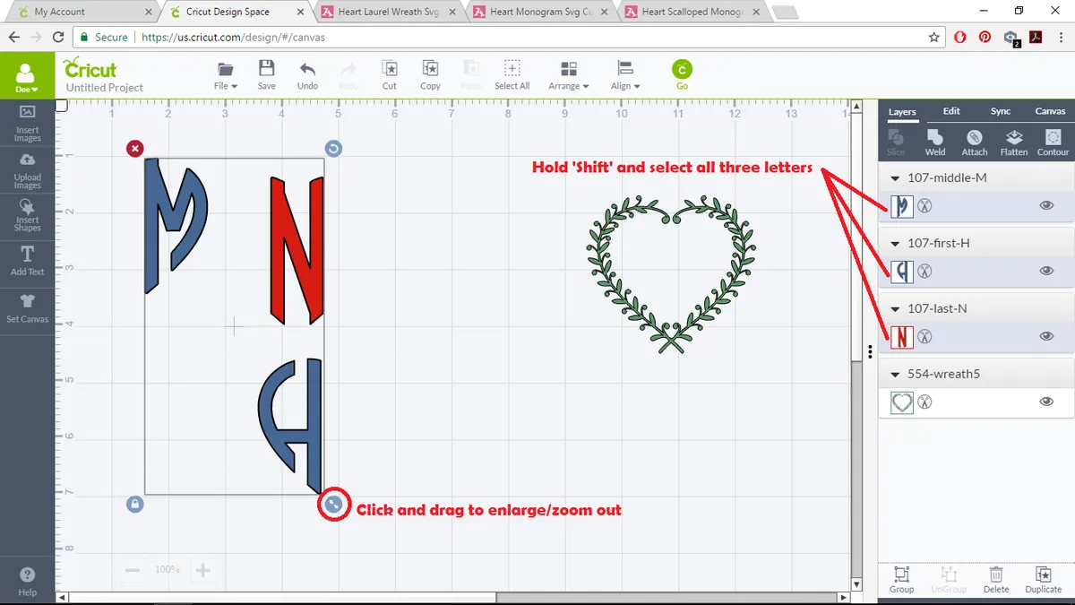The image size is (1075, 605).
Task: Toggle the cut scissors icon for 107-first-H
Action: click(x=925, y=272)
